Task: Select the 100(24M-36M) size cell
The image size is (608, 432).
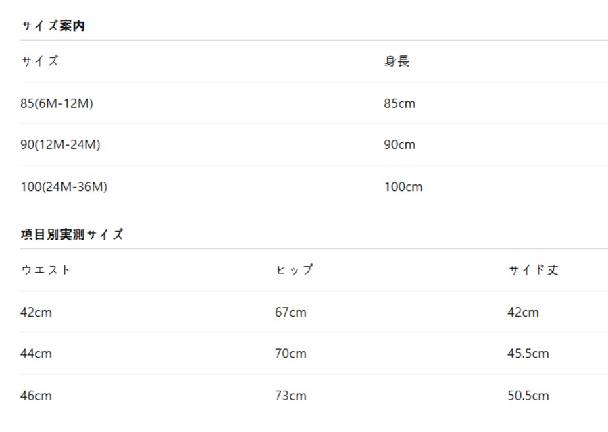Action: (64, 186)
